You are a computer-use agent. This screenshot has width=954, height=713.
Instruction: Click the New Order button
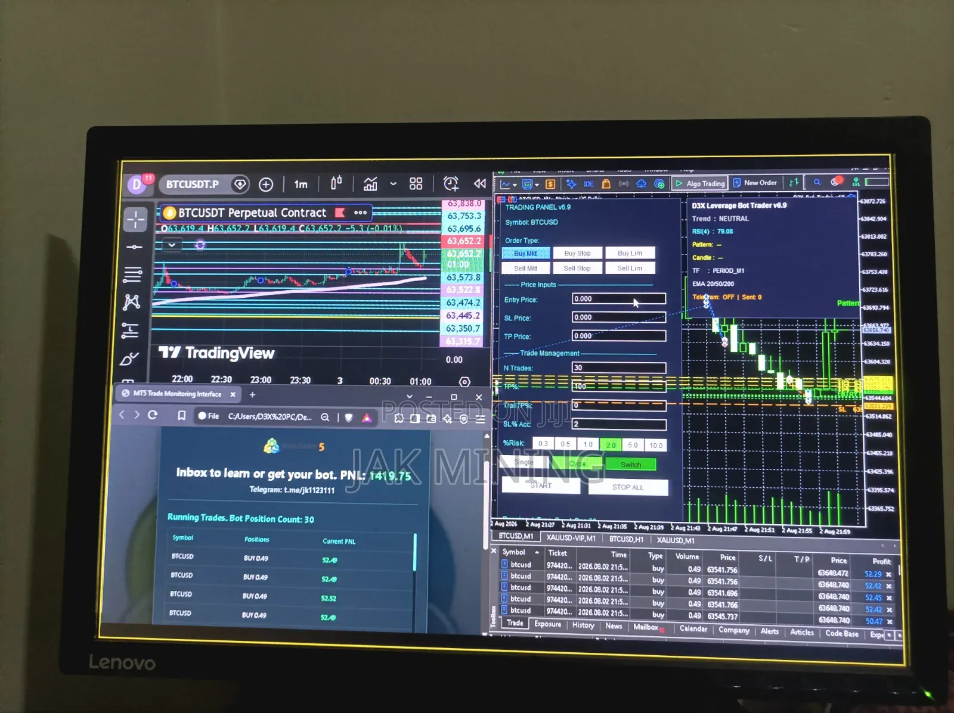pyautogui.click(x=754, y=183)
